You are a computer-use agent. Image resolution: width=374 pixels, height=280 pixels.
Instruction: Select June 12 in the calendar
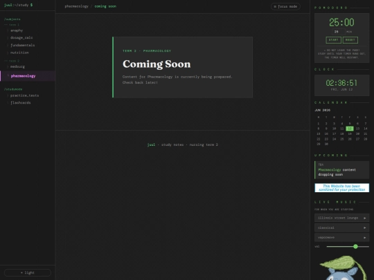[350, 129]
